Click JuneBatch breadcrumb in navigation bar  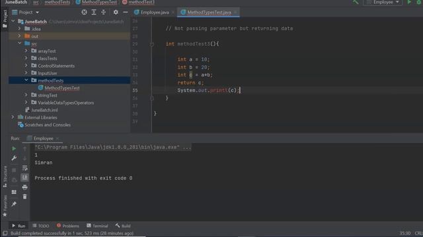pyautogui.click(x=16, y=2)
